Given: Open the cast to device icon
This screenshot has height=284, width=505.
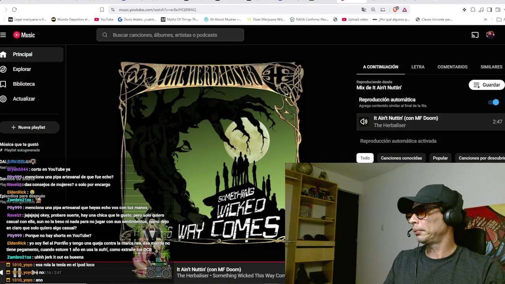Looking at the screenshot, I should coord(475,35).
